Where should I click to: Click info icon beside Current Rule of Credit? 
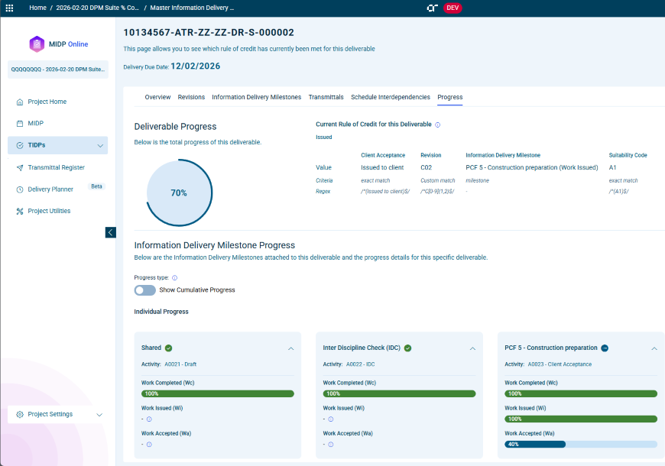click(x=438, y=125)
